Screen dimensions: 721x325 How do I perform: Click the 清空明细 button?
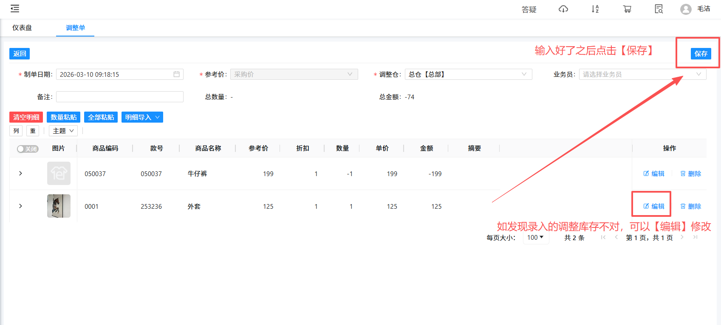coord(26,117)
